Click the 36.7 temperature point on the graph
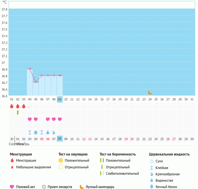Viewport: 198px width, 189px height. point(36,82)
